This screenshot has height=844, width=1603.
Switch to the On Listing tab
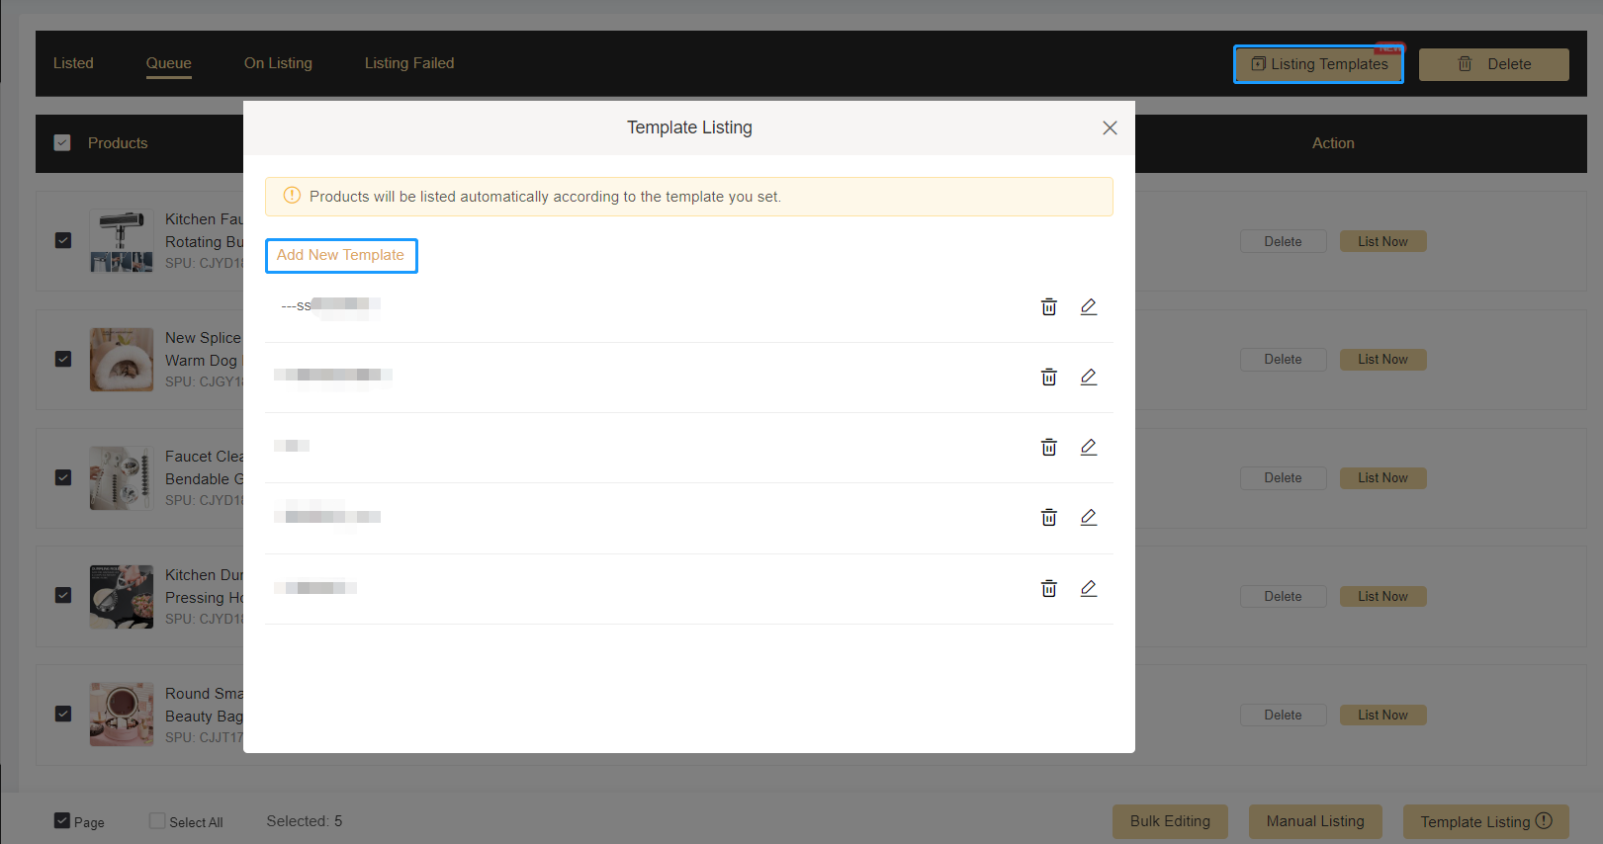click(278, 63)
